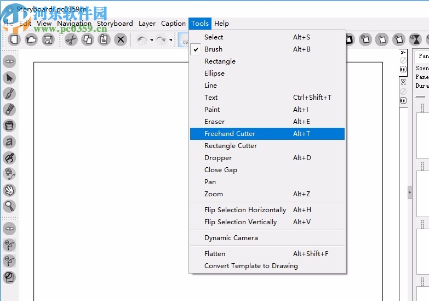This screenshot has width=429, height=301.
Task: Undo the last action with the toolbar arrow
Action: [x=142, y=39]
